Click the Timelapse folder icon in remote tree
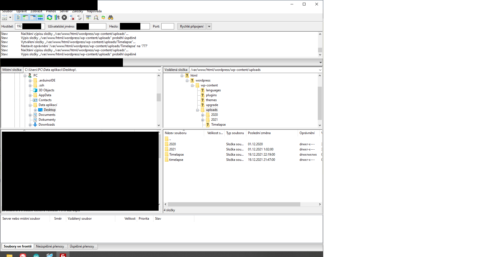The height and width of the screenshot is (257, 499). tap(208, 125)
